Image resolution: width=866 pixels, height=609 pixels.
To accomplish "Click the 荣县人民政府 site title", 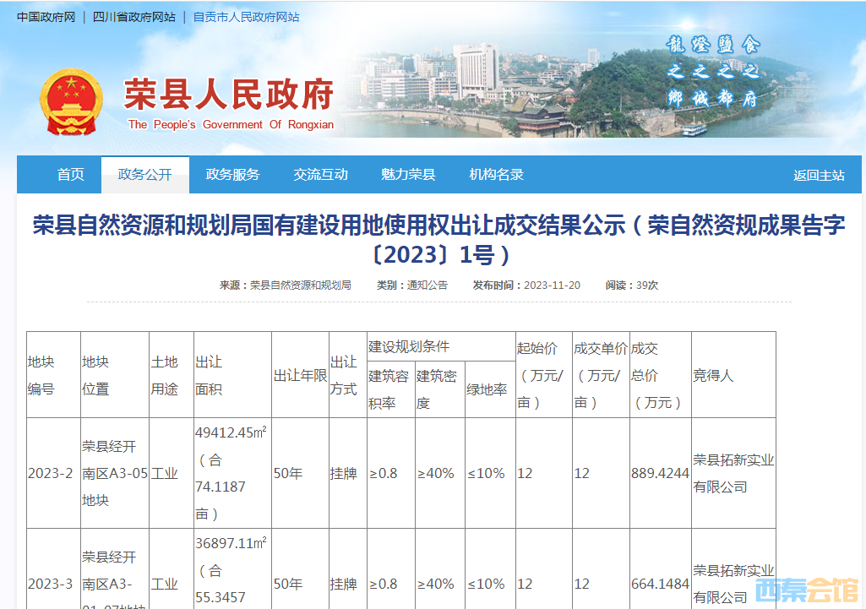I will pyautogui.click(x=229, y=95).
